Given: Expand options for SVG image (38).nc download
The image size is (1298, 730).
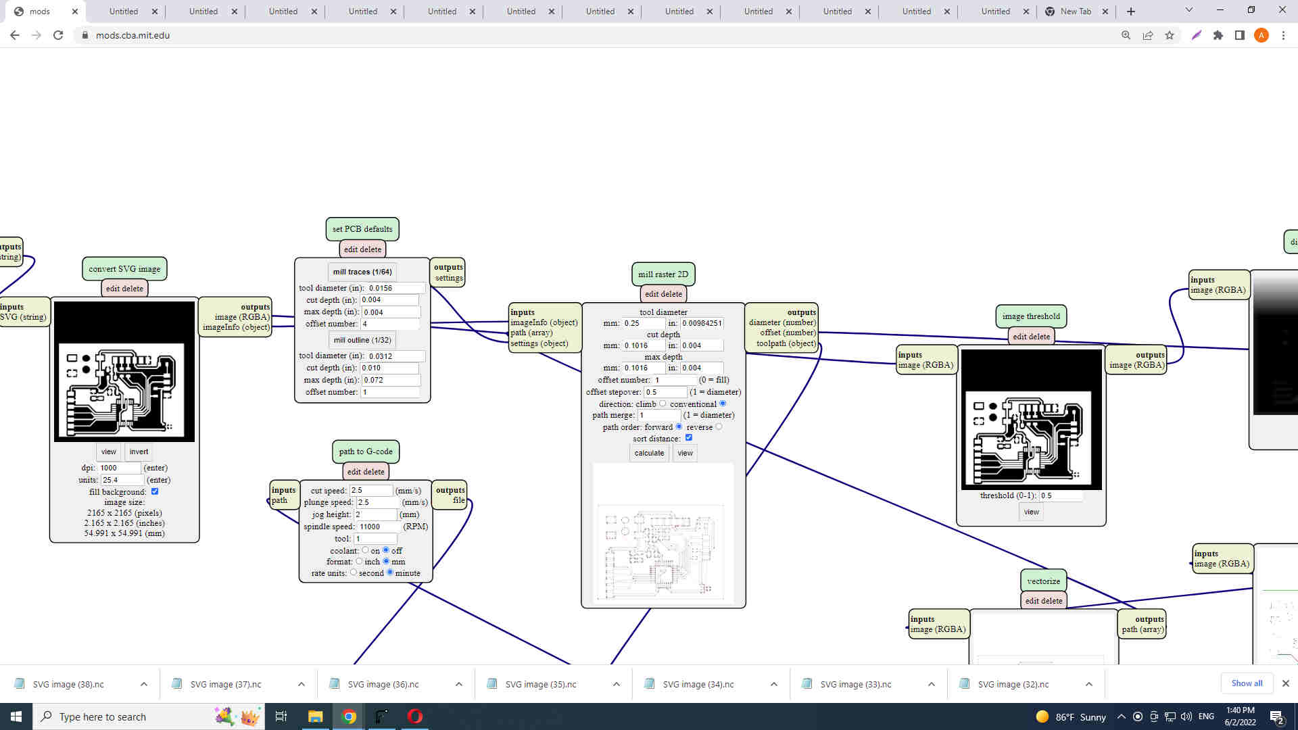Looking at the screenshot, I should click(144, 684).
